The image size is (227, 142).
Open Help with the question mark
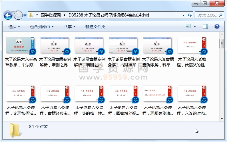coord(217,26)
